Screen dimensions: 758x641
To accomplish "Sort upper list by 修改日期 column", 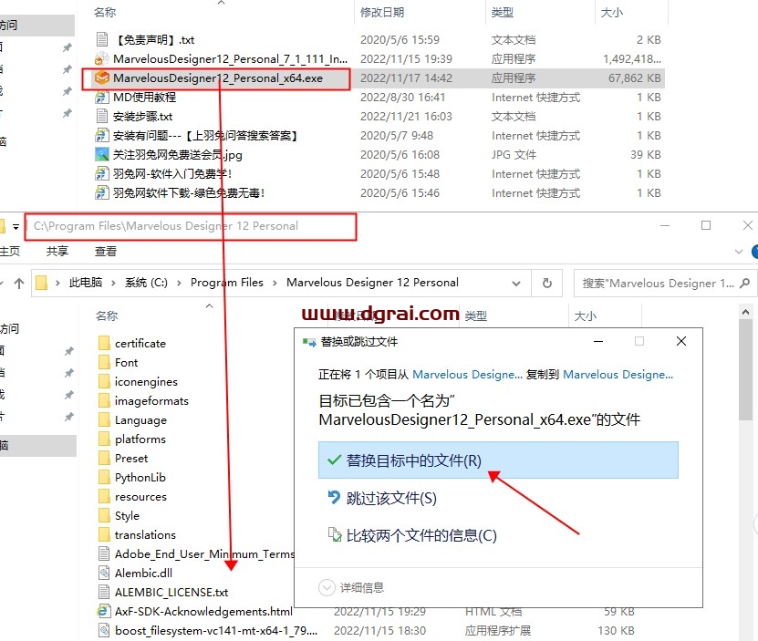I will click(x=382, y=13).
